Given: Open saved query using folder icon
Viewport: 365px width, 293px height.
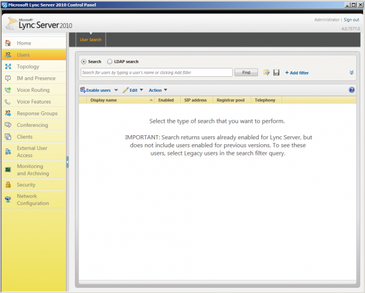Looking at the screenshot, I should (266, 73).
